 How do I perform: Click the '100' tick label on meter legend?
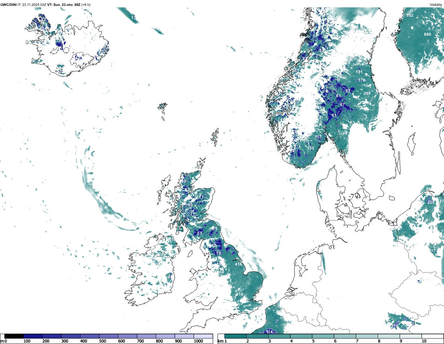coord(27,341)
